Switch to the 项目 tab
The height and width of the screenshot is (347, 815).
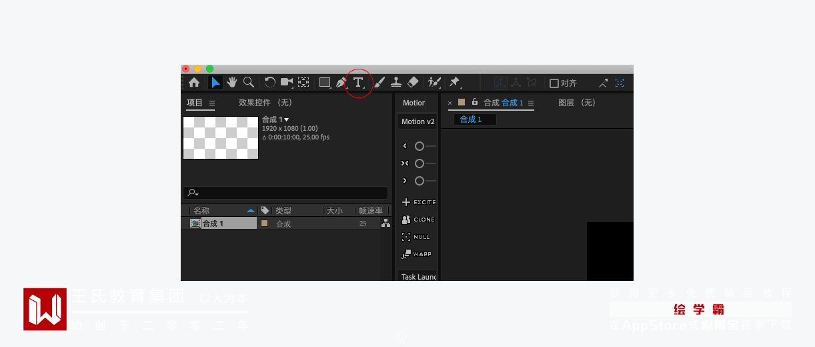195,103
